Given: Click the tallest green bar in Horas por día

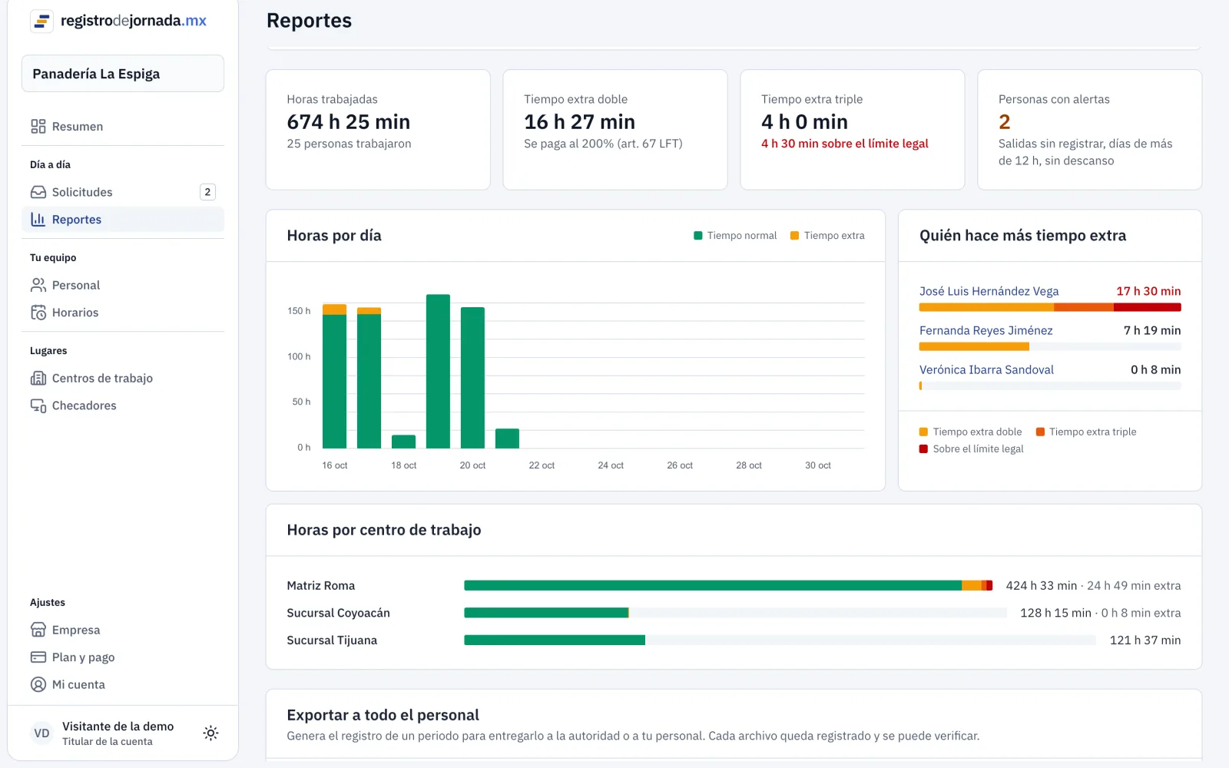Looking at the screenshot, I should pyautogui.click(x=438, y=372).
